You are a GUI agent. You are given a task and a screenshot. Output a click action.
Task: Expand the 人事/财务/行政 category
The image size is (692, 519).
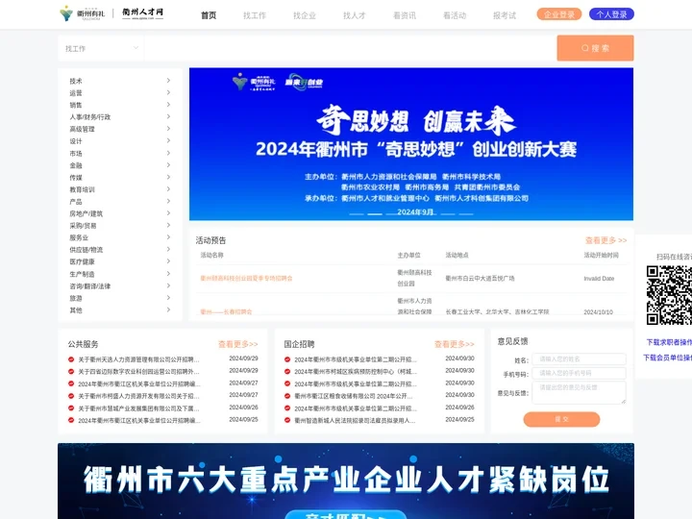119,117
